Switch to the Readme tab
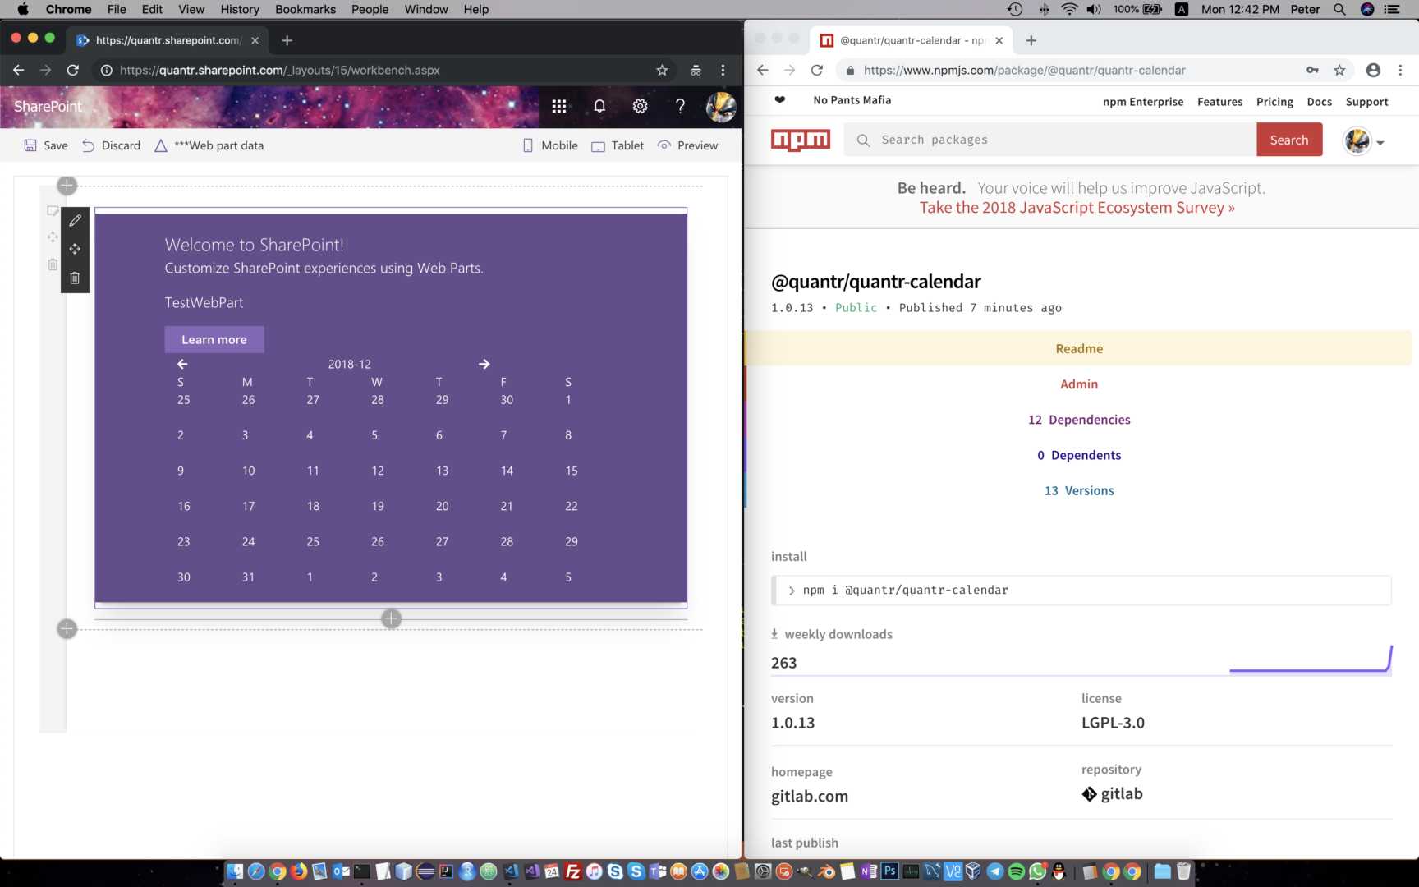Image resolution: width=1419 pixels, height=887 pixels. point(1079,348)
